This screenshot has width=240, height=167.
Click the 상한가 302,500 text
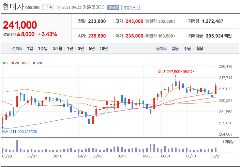tap(160, 21)
